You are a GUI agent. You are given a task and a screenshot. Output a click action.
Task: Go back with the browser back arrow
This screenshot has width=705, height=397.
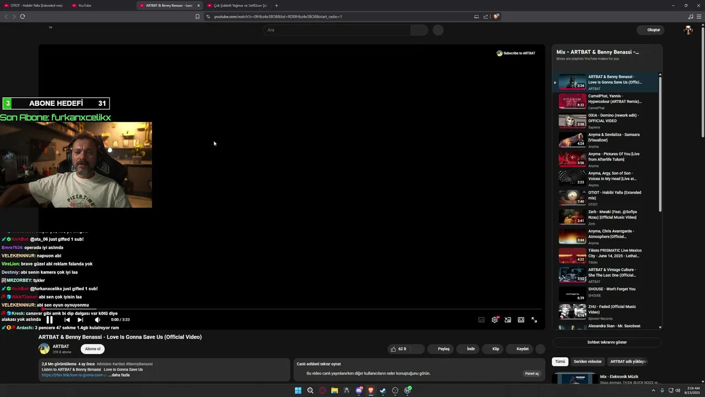pyautogui.click(x=6, y=17)
